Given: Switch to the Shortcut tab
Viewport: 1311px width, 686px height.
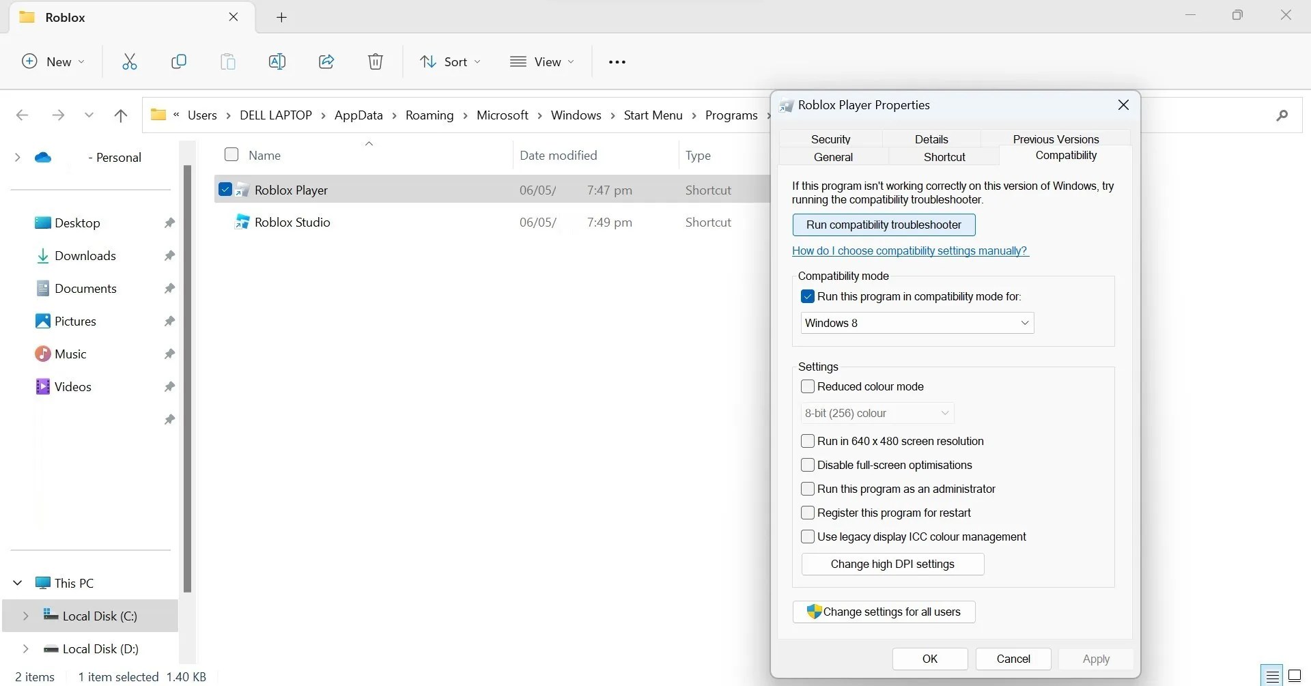Looking at the screenshot, I should (x=944, y=156).
